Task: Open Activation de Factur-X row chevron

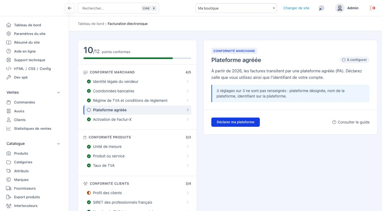Action: (188, 119)
